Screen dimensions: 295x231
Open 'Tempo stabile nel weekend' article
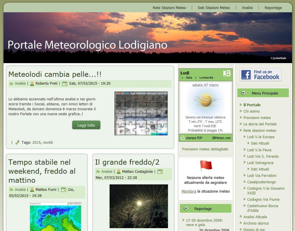point(42,171)
